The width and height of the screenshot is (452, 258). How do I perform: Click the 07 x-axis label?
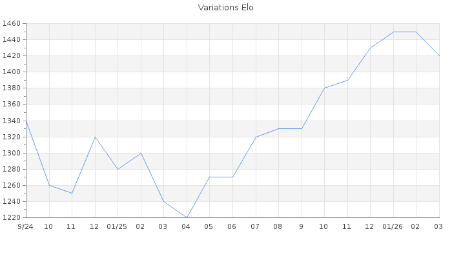coord(256,227)
